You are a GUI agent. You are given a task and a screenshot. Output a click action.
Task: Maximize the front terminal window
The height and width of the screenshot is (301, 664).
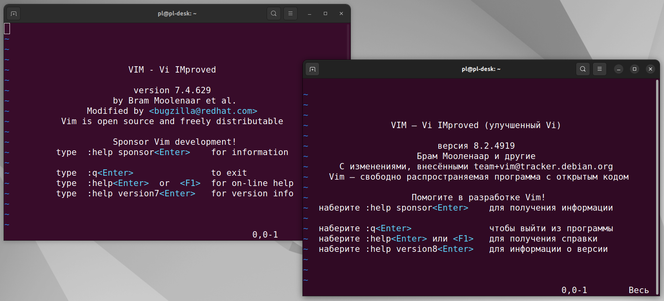(635, 69)
